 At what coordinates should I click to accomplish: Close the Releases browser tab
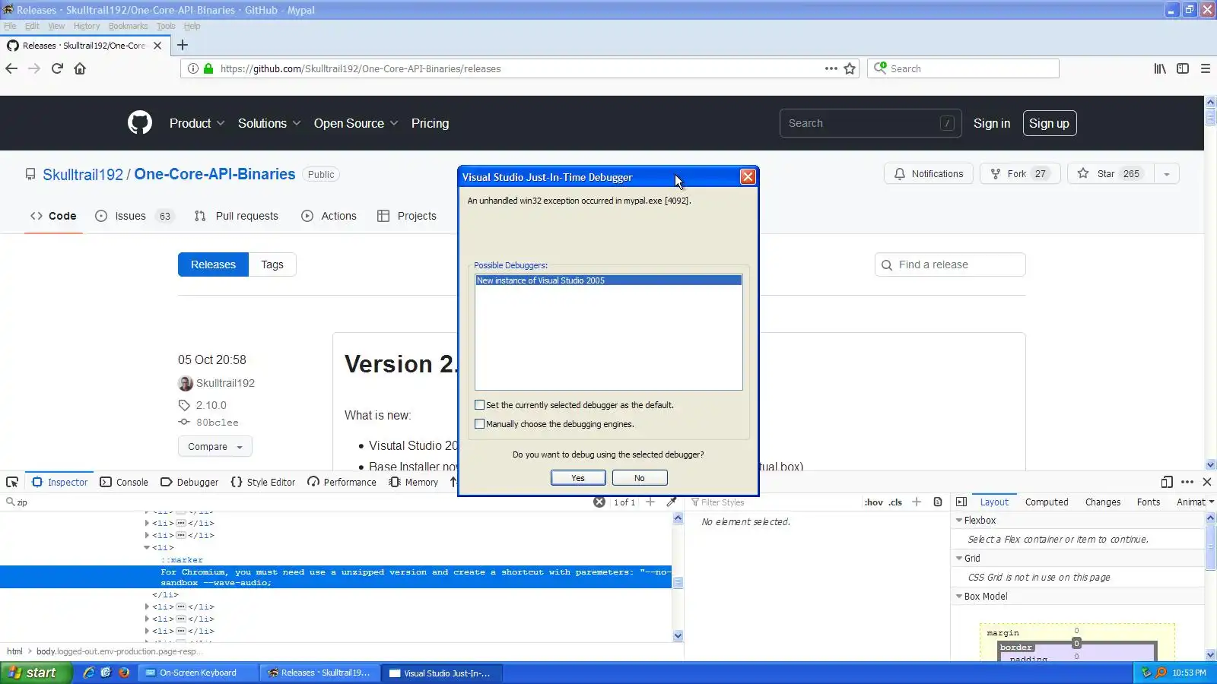(x=157, y=46)
